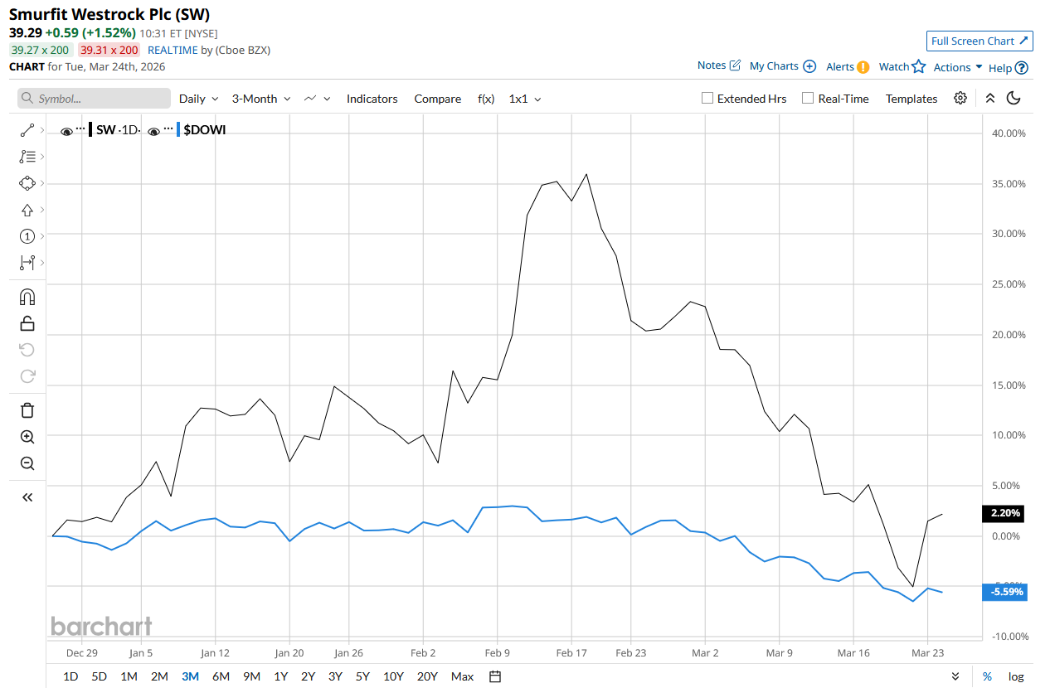The height and width of the screenshot is (688, 1050).
Task: Click the -5.59% price label
Action: (1004, 592)
